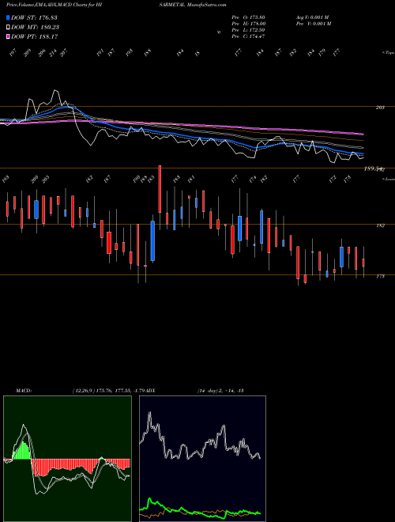Click the Pre O: 175.80 value
This screenshot has height=522, width=395.
point(248,17)
